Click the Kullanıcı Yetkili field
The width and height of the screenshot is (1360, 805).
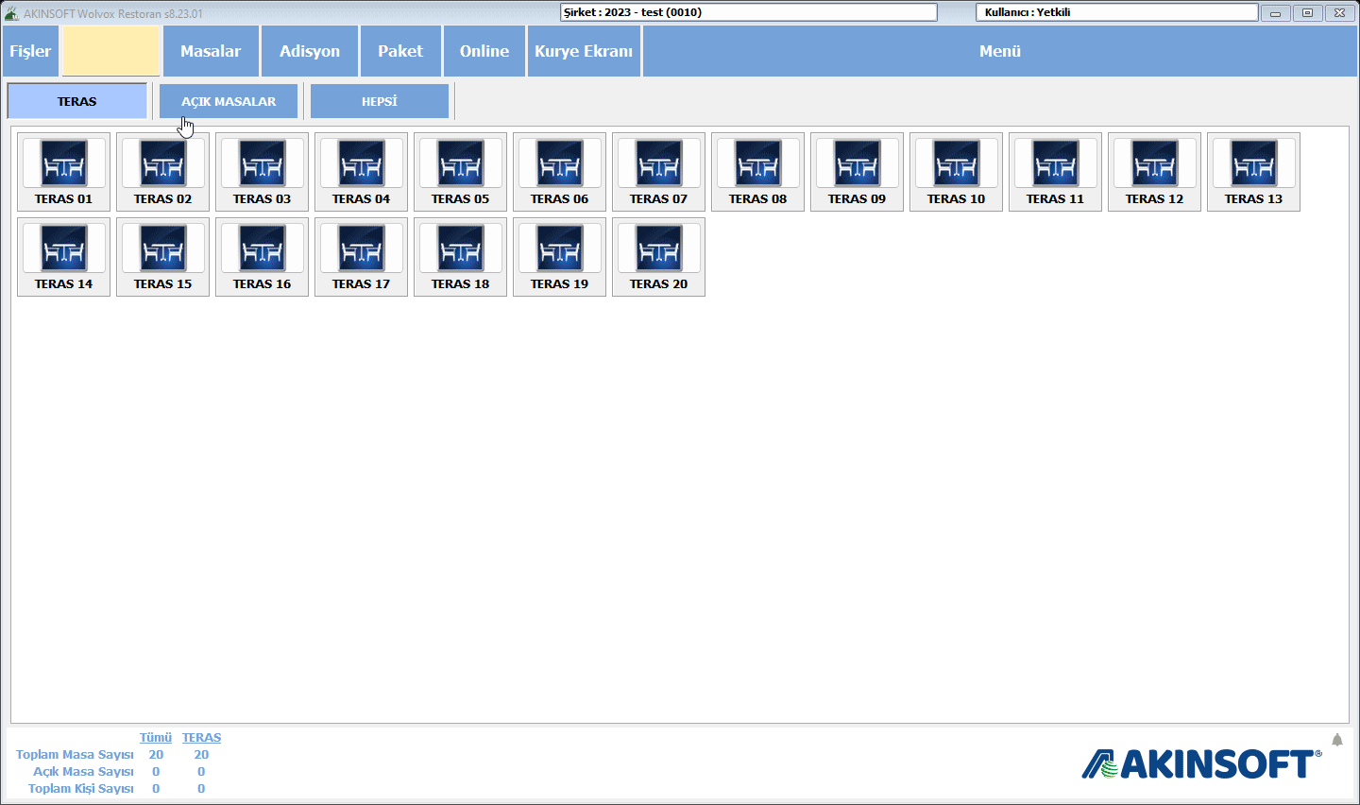point(1117,12)
